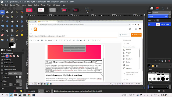Image resolution: width=172 pixels, height=97 pixels.
Task: Open the Layer menu
Action: coord(30,5)
